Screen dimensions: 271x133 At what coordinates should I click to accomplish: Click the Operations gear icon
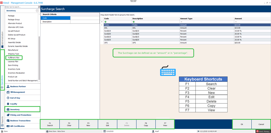[x=2, y=88]
